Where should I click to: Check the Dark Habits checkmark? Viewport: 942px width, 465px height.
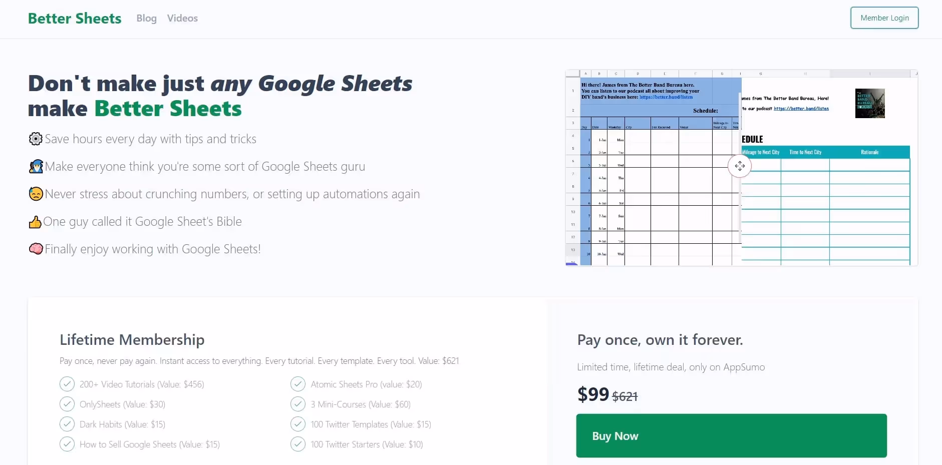coord(66,424)
